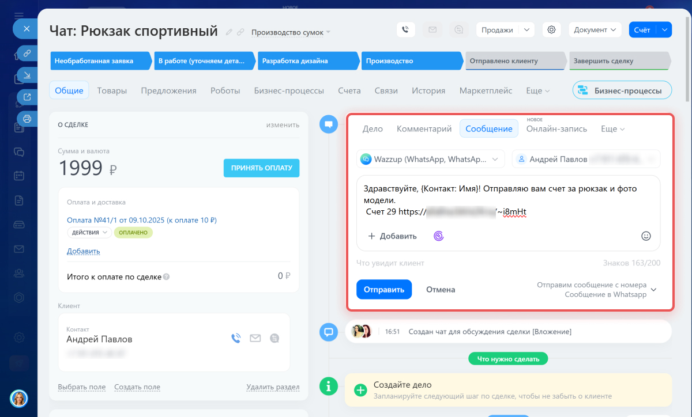Click the emoji smiley icon in message box

(646, 236)
